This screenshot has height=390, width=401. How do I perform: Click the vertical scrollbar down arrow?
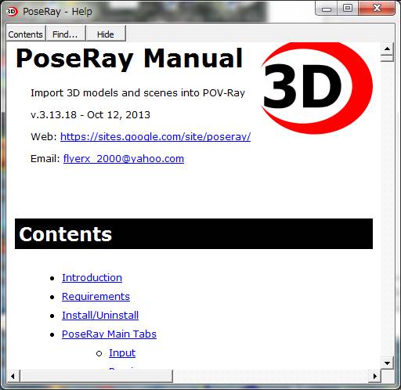tap(387, 363)
